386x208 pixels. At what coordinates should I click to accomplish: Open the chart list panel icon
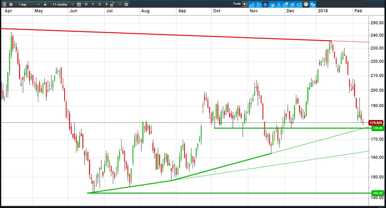pyautogui.click(x=4, y=4)
